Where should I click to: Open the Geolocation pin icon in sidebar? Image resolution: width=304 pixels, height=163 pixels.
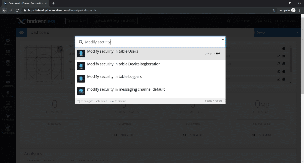(8, 94)
